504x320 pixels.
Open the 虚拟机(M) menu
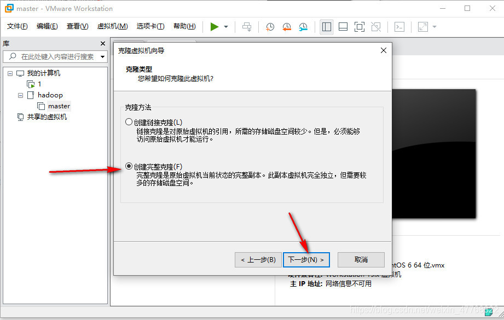pyautogui.click(x=112, y=26)
